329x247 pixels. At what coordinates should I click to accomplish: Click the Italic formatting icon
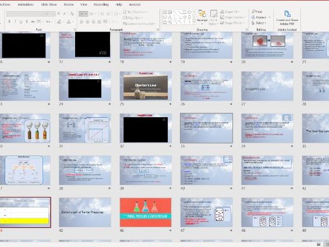coord(15,22)
